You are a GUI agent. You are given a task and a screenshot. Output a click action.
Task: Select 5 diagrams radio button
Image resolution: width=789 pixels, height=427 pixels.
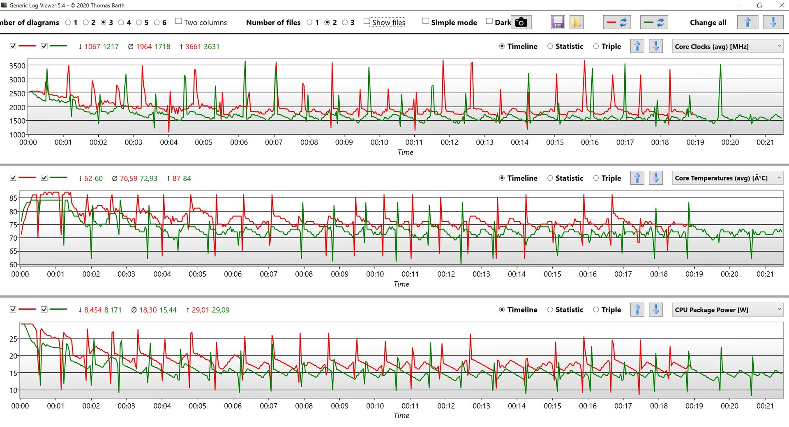point(139,23)
